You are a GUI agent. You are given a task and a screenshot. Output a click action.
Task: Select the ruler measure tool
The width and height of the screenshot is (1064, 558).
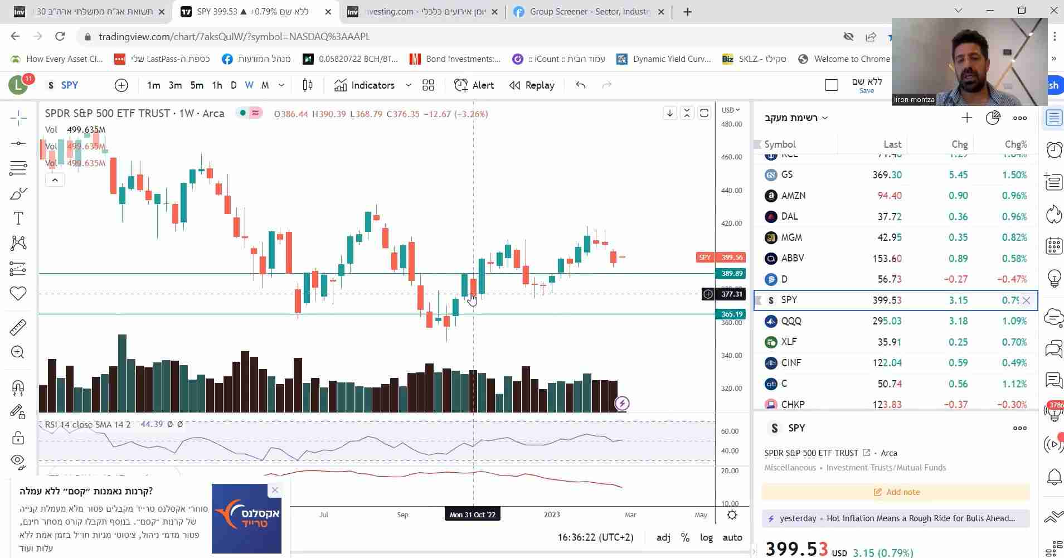point(18,327)
